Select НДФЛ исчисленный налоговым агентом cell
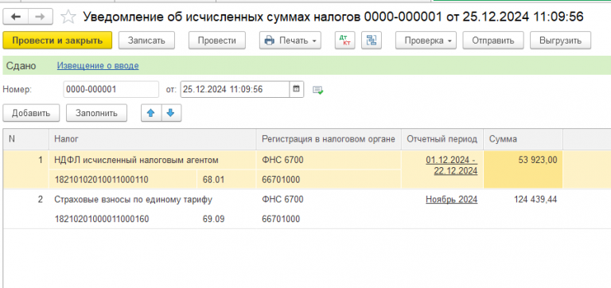Viewport: 611px width, 288px height. (153, 160)
